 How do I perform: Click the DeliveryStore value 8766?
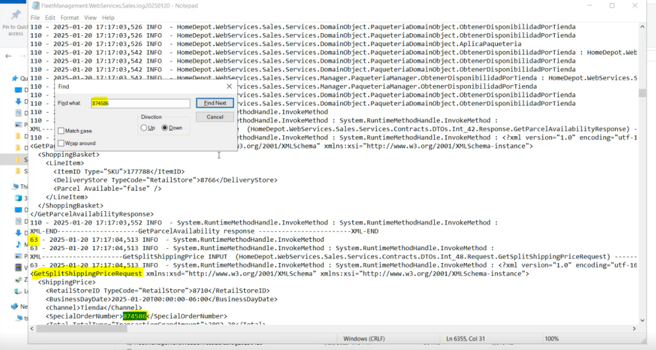[208, 180]
